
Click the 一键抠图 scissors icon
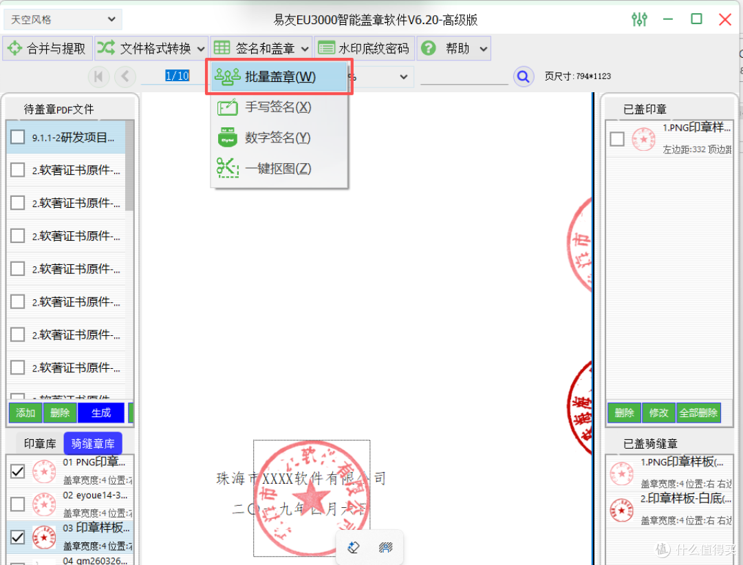[228, 168]
